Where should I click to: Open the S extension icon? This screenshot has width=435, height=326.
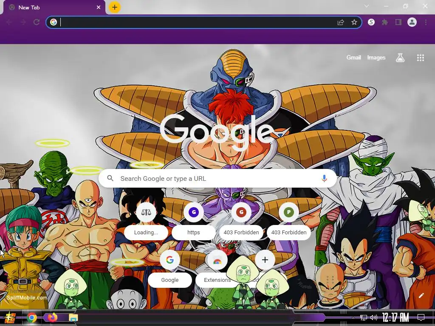[x=371, y=22]
